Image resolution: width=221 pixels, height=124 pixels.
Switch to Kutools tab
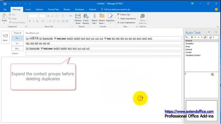point(93,10)
